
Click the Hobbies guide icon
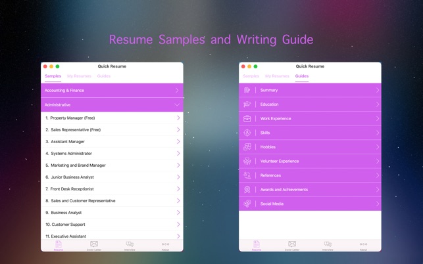pos(247,147)
